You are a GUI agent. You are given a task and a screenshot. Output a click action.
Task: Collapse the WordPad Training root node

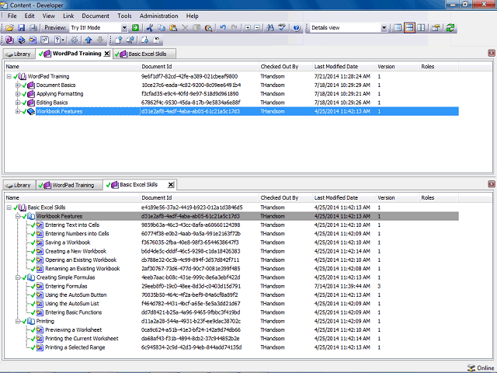pos(9,76)
